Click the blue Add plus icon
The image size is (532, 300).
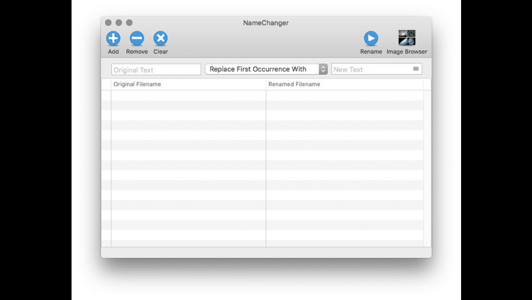tap(113, 38)
